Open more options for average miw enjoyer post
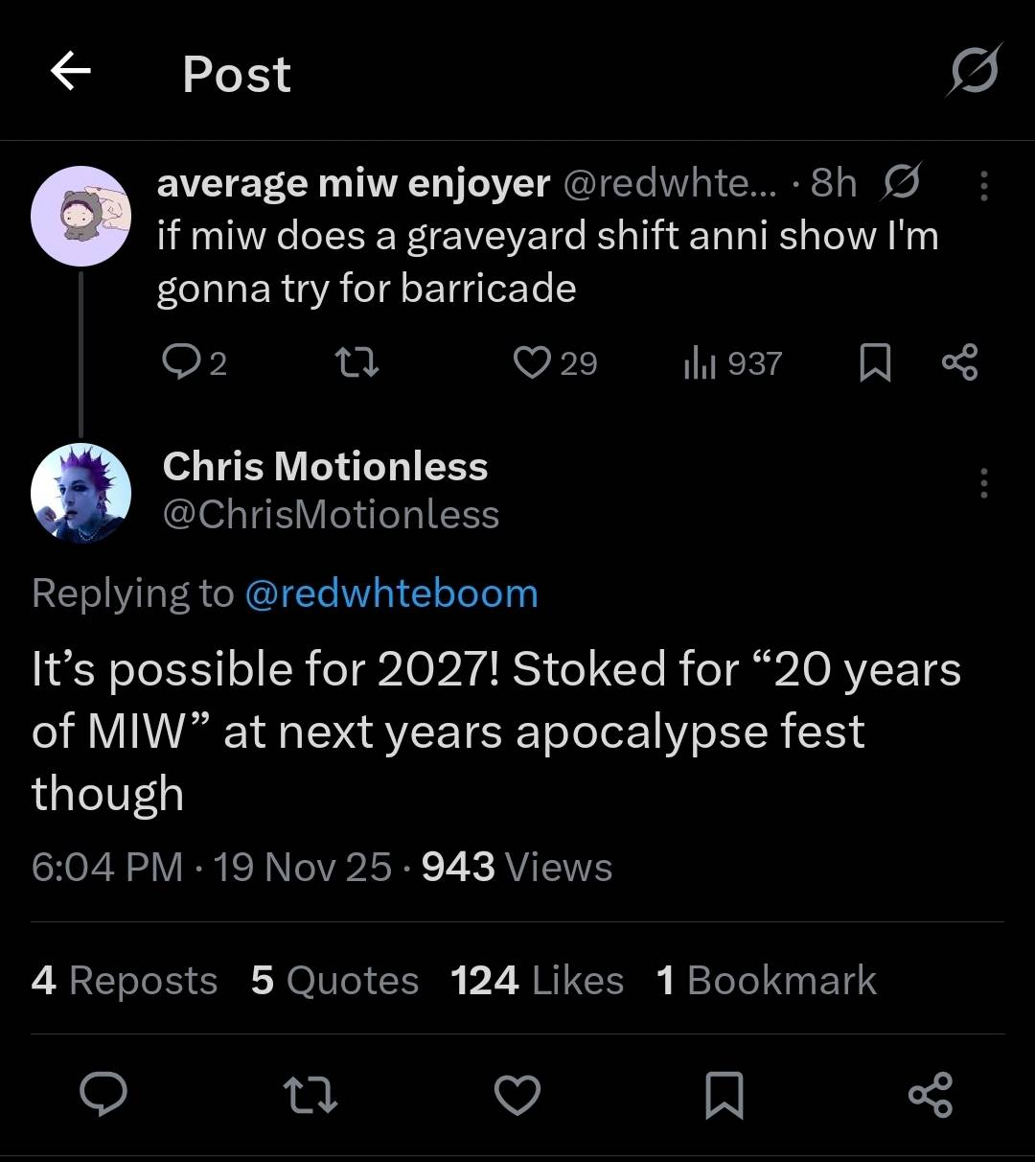This screenshot has width=1035, height=1162. pyautogui.click(x=983, y=185)
